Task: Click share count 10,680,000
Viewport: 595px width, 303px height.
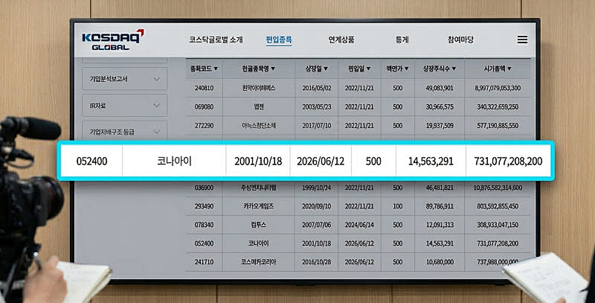Action: [x=439, y=262]
